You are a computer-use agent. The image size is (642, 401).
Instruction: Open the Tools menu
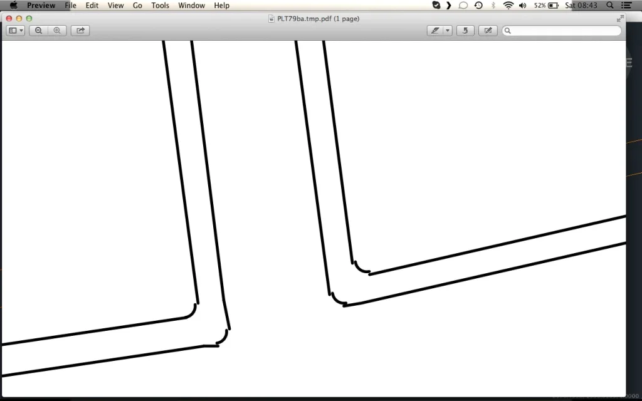click(160, 5)
